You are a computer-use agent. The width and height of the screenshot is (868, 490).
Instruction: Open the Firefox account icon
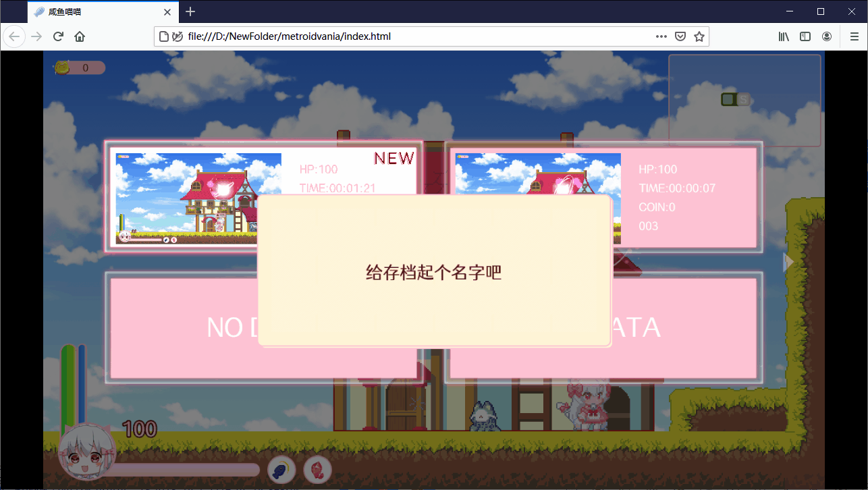click(827, 36)
